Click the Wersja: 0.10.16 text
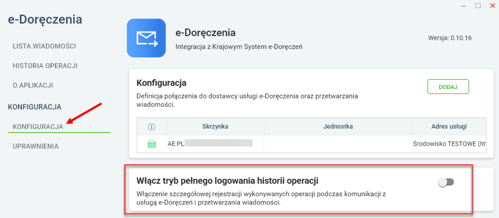Viewport: 499px width, 218px height. [450, 38]
